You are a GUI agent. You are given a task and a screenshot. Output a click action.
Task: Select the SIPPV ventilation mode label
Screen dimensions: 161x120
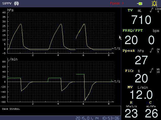7,4
